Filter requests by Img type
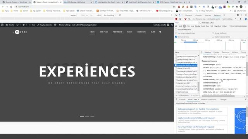Viewport: 248px width, 139px height. [192, 26]
